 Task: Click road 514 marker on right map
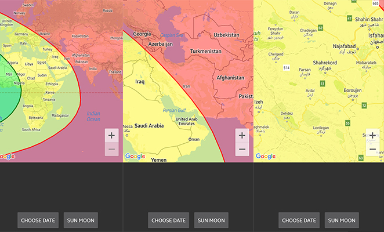287,68
